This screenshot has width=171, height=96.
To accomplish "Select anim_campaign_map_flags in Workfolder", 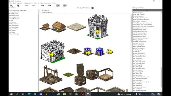I will click(18, 10).
